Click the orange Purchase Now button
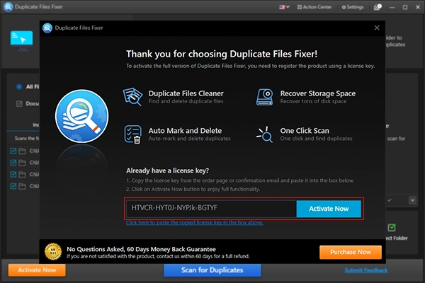Image resolution: width=425 pixels, height=283 pixels. pyautogui.click(x=350, y=252)
